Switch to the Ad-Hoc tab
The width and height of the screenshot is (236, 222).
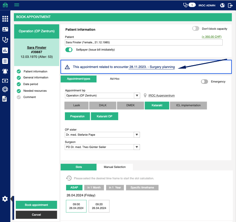click(115, 79)
